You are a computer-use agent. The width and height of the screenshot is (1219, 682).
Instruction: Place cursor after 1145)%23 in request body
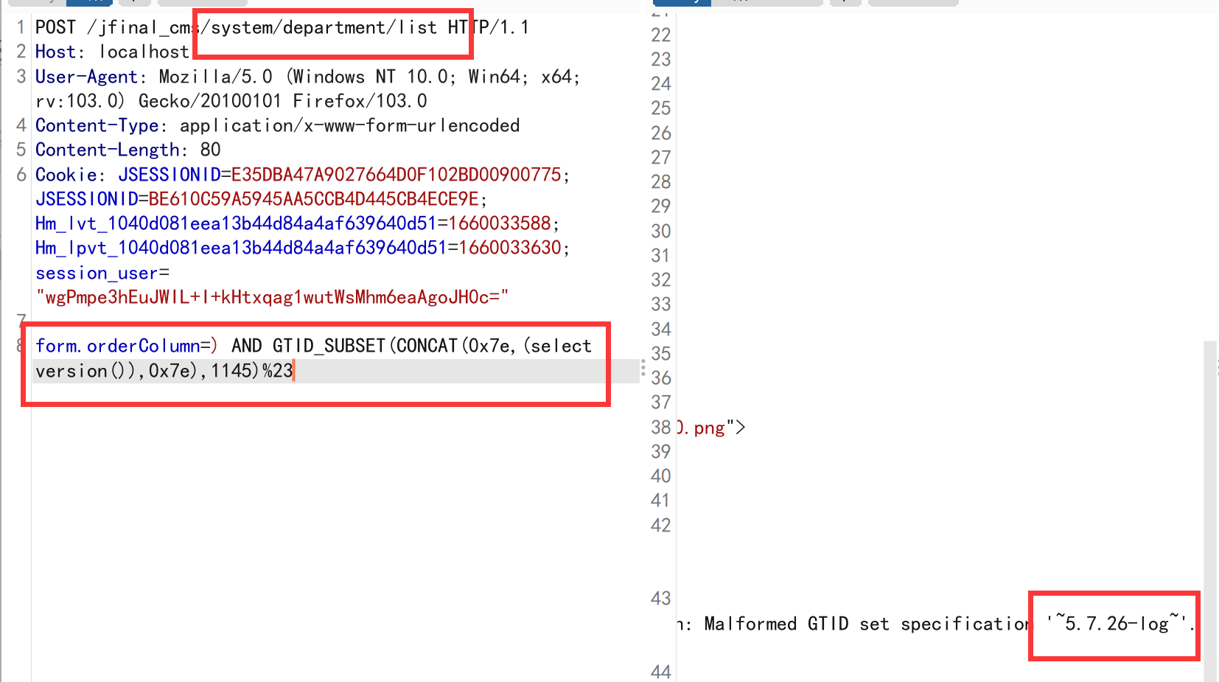(x=294, y=371)
